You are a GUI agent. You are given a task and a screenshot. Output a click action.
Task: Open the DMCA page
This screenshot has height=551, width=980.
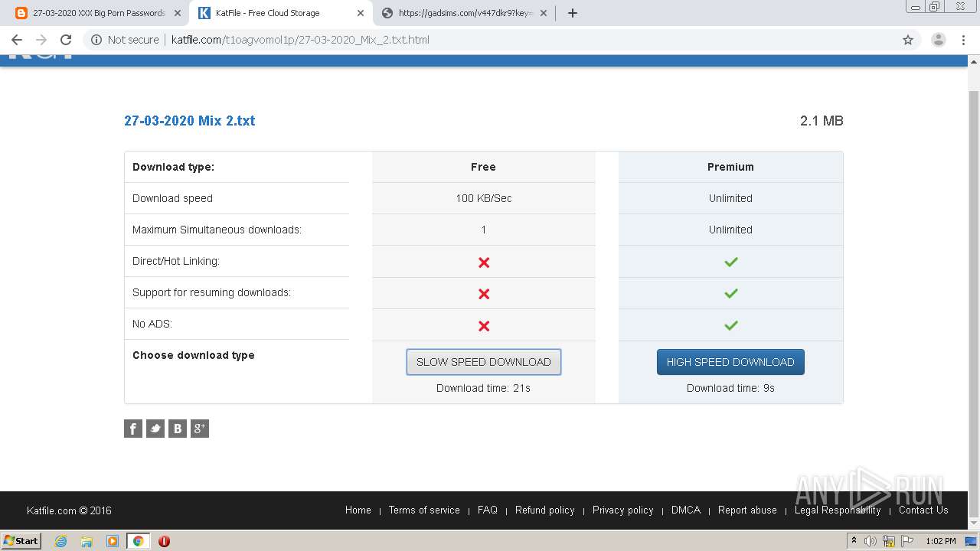coord(686,510)
